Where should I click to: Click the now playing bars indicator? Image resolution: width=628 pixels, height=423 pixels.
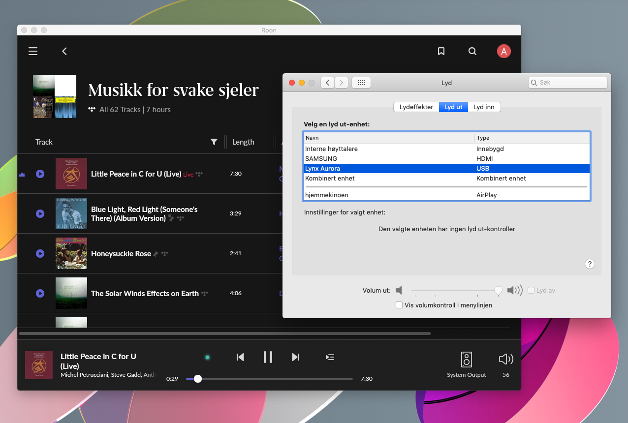point(22,174)
